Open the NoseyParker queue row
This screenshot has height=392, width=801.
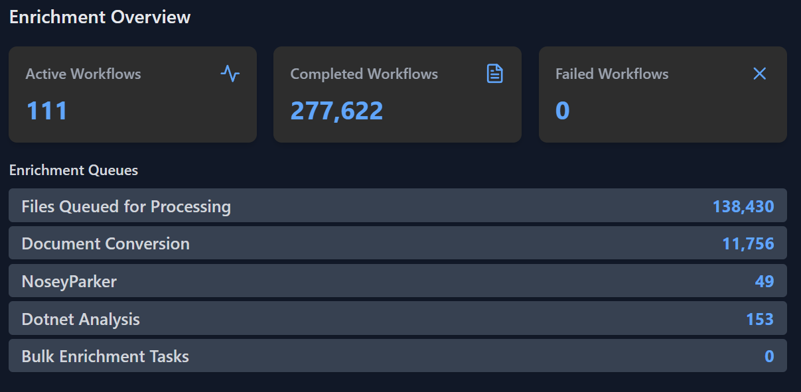click(x=69, y=282)
